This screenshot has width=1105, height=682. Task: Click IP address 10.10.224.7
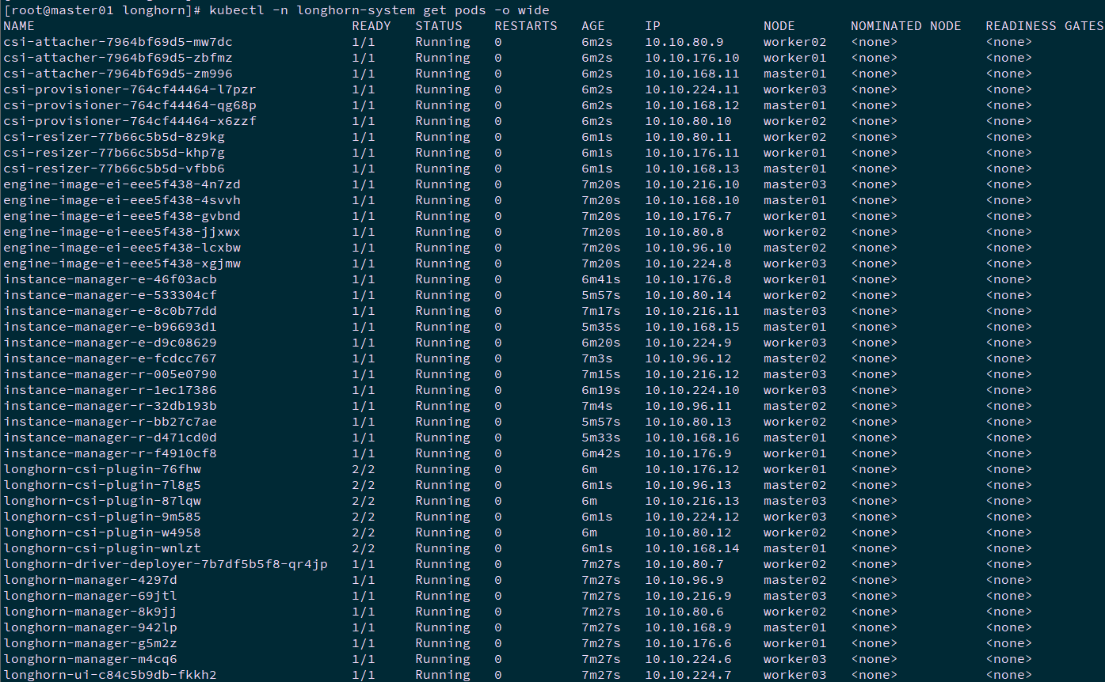[688, 675]
